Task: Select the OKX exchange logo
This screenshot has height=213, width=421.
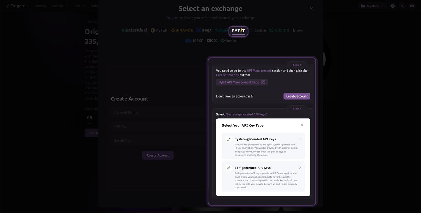Action: 212,41
